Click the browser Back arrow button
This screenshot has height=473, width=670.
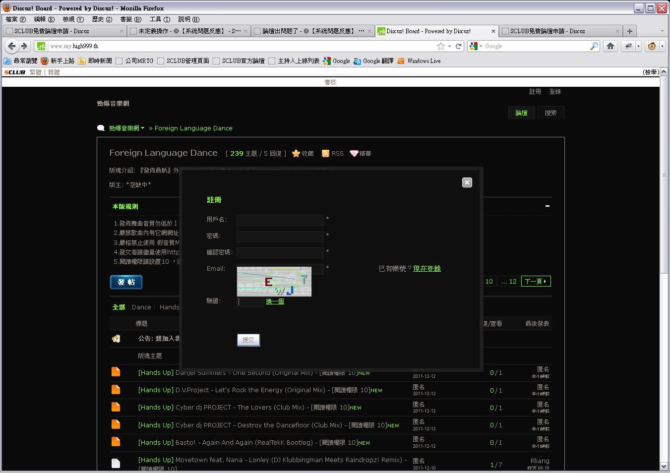pos(12,46)
